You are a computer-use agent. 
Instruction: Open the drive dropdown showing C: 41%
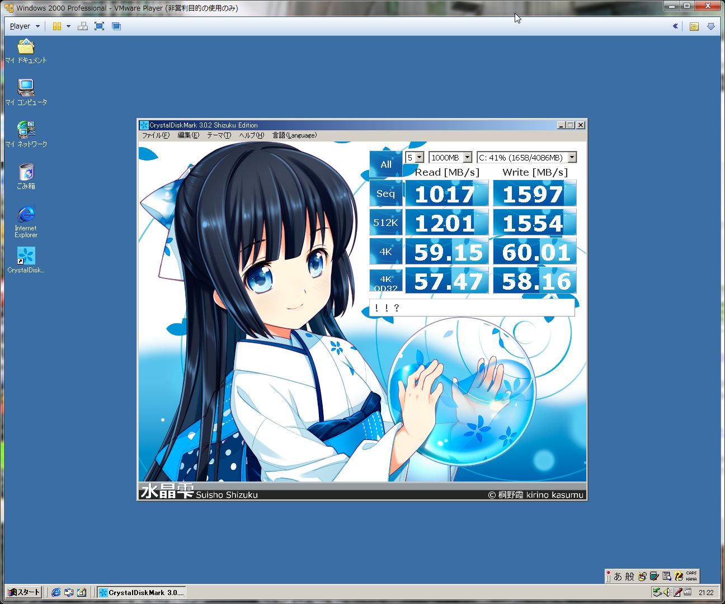click(526, 158)
